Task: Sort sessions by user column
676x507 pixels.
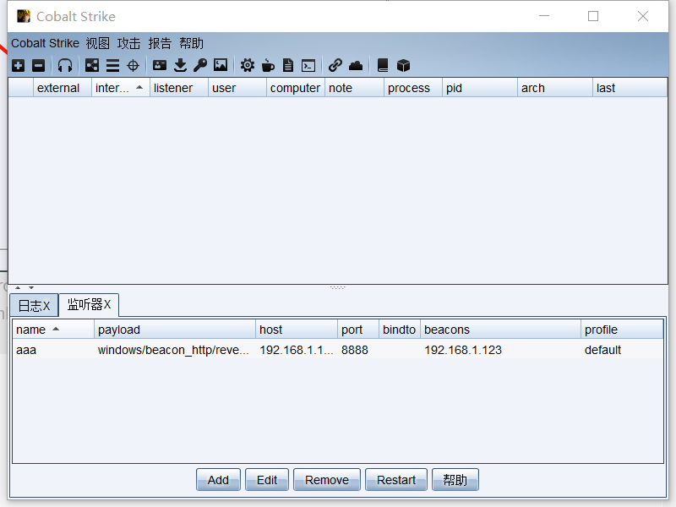Action: tap(237, 88)
